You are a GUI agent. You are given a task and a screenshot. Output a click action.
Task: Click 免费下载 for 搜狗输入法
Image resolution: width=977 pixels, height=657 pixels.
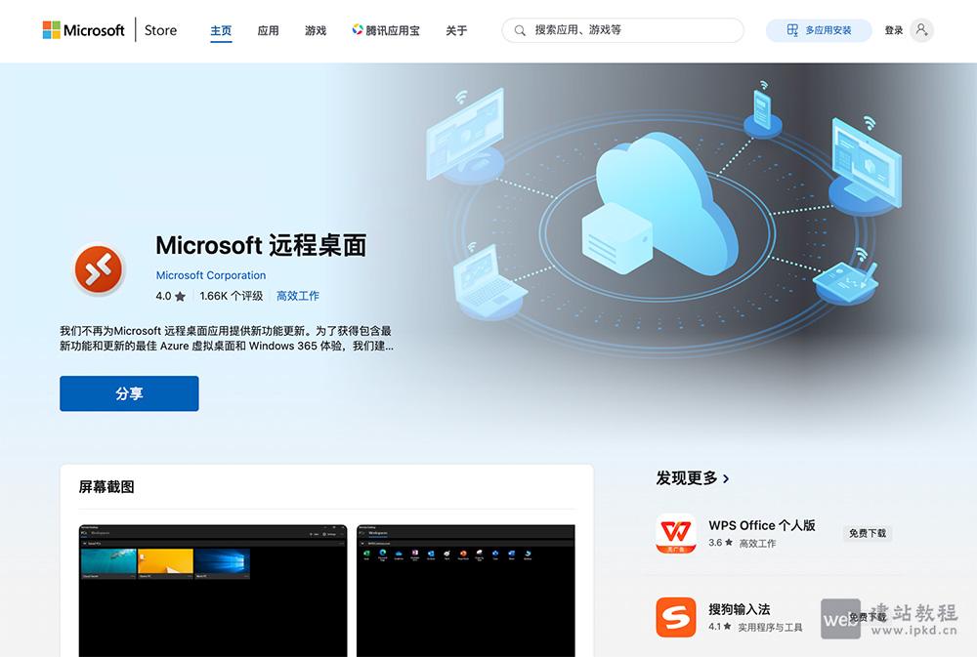pyautogui.click(x=868, y=616)
